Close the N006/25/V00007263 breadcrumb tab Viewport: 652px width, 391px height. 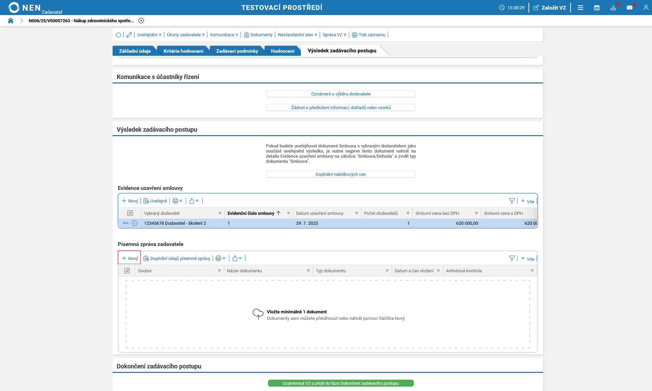[141, 21]
